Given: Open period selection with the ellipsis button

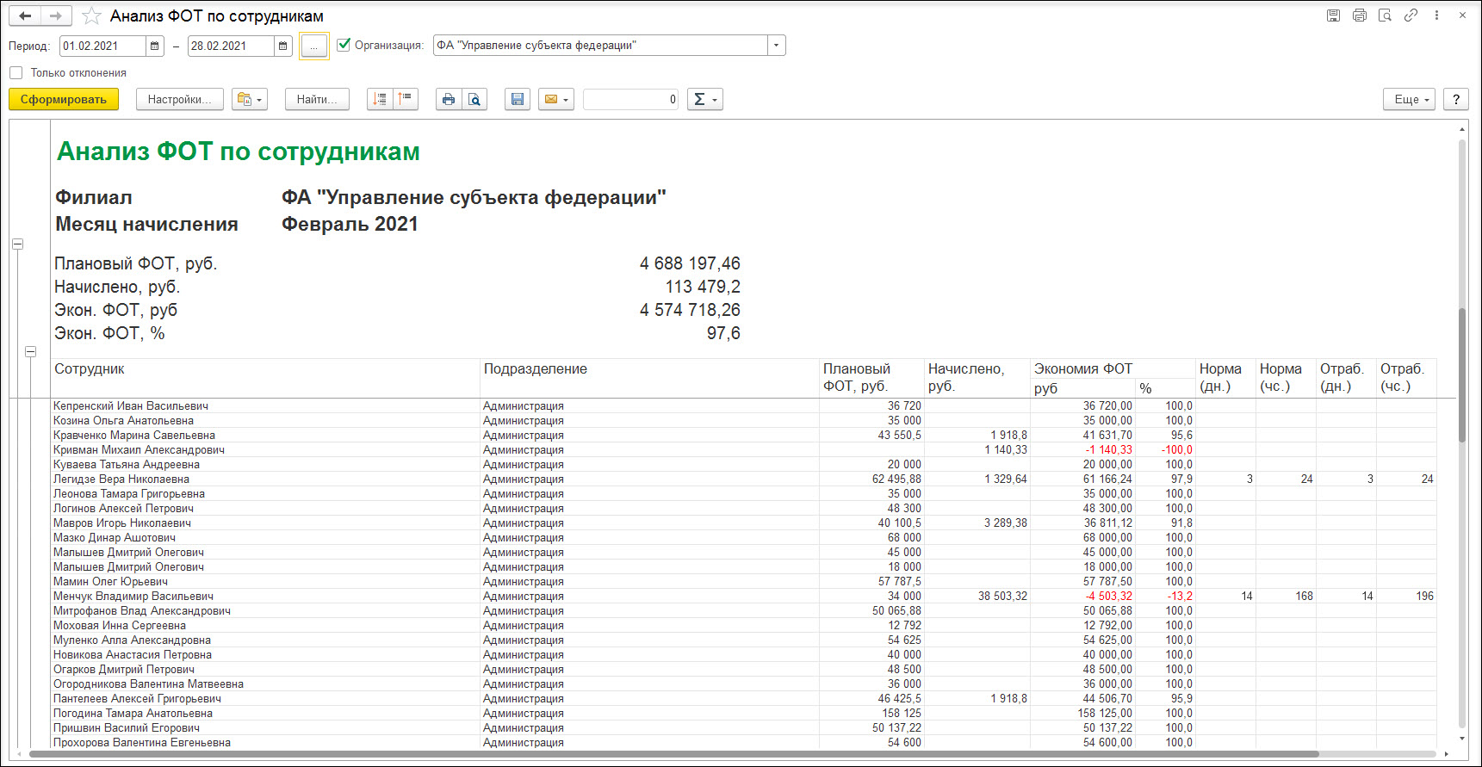Looking at the screenshot, I should pyautogui.click(x=314, y=46).
